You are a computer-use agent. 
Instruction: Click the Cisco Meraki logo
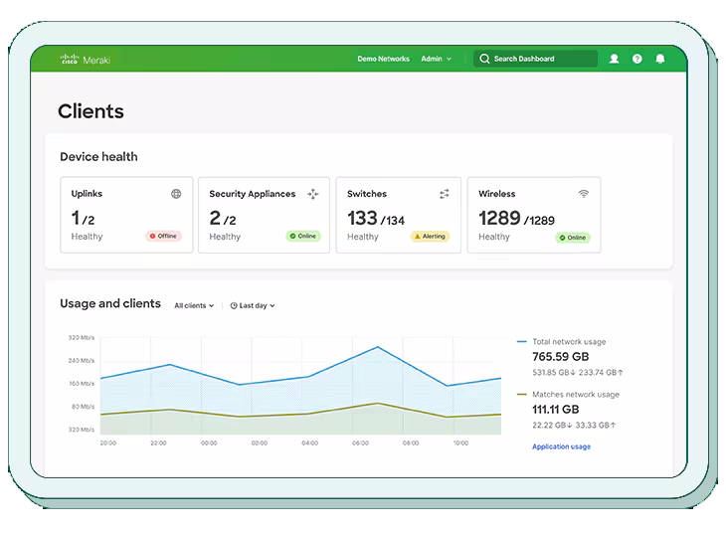coord(85,59)
